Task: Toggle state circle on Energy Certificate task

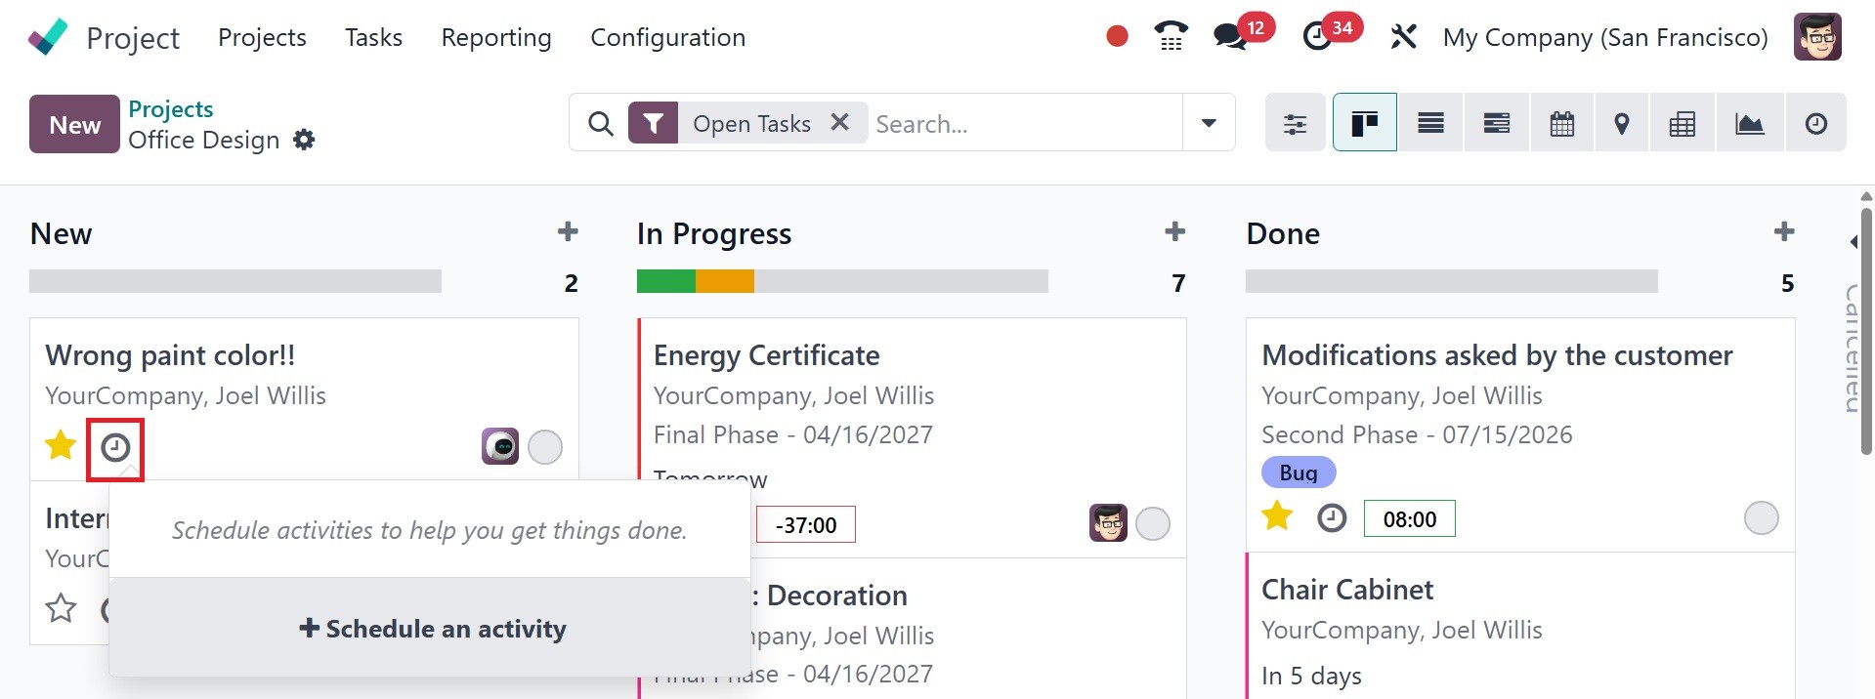Action: 1153,524
